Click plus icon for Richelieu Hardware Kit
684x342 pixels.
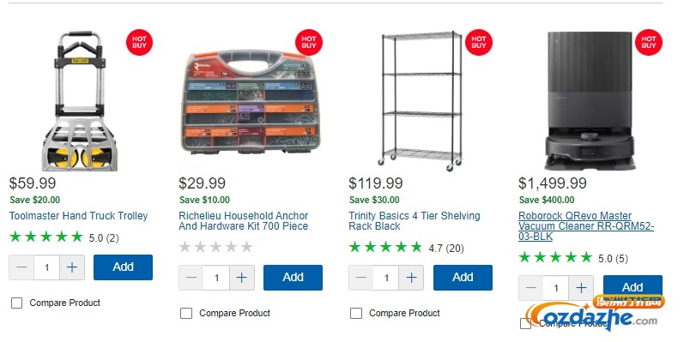[242, 278]
